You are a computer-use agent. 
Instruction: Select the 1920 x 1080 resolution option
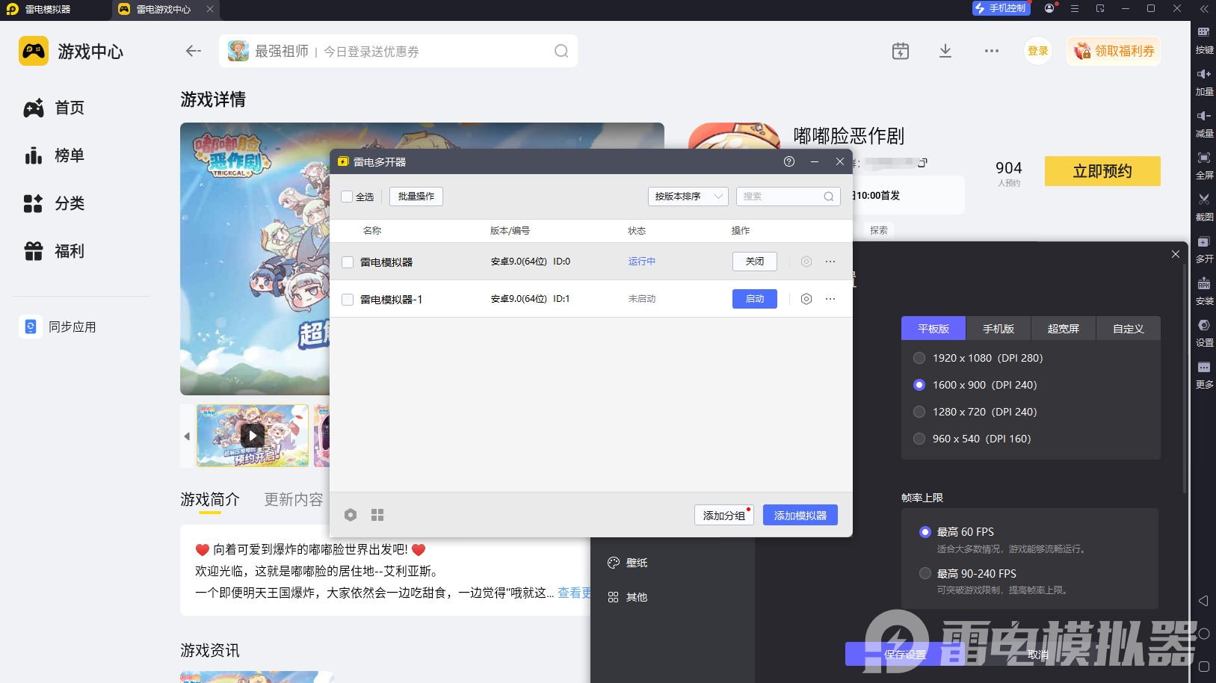(919, 358)
